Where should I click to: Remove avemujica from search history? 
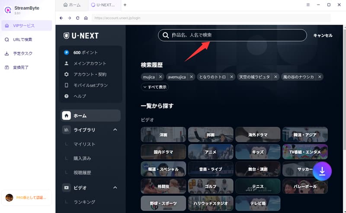coord(191,77)
